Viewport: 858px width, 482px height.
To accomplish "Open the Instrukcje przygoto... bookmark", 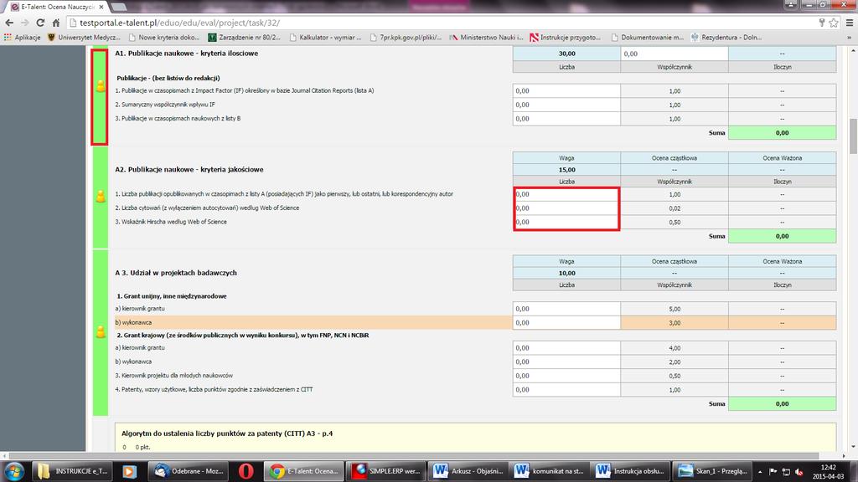I will pos(566,38).
